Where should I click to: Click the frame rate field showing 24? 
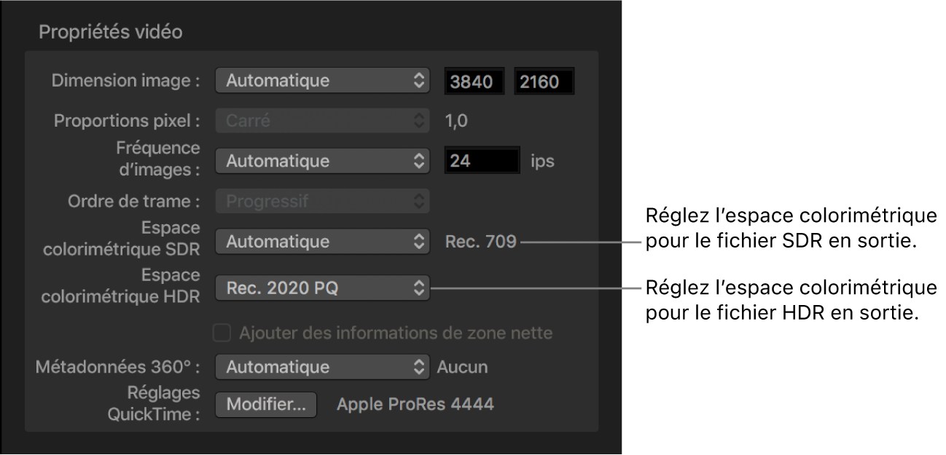click(x=483, y=161)
